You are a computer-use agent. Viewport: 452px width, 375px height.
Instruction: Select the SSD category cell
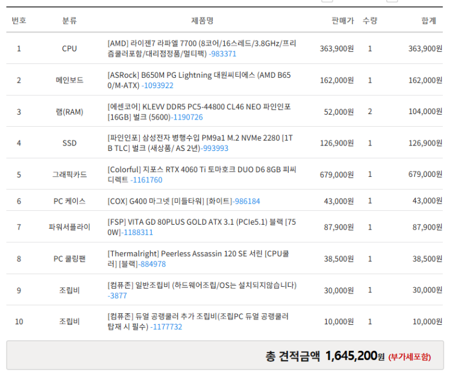(x=69, y=143)
